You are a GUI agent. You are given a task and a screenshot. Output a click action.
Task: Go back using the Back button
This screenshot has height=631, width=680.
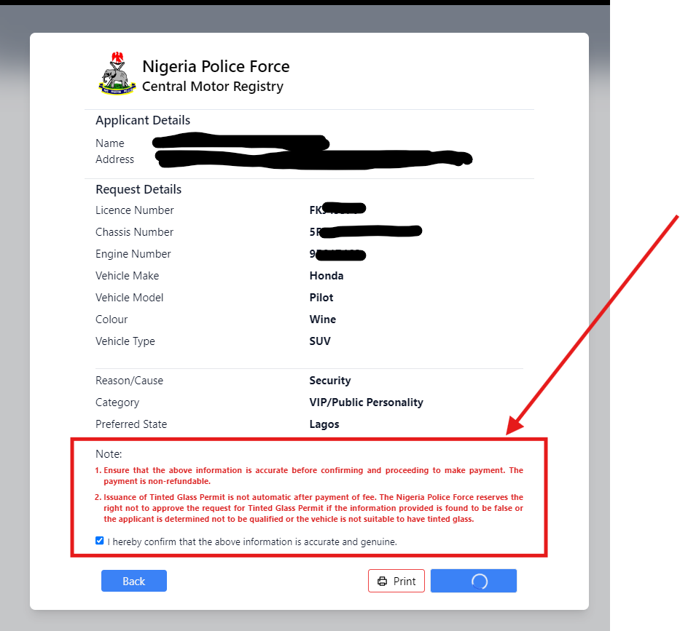coord(134,581)
